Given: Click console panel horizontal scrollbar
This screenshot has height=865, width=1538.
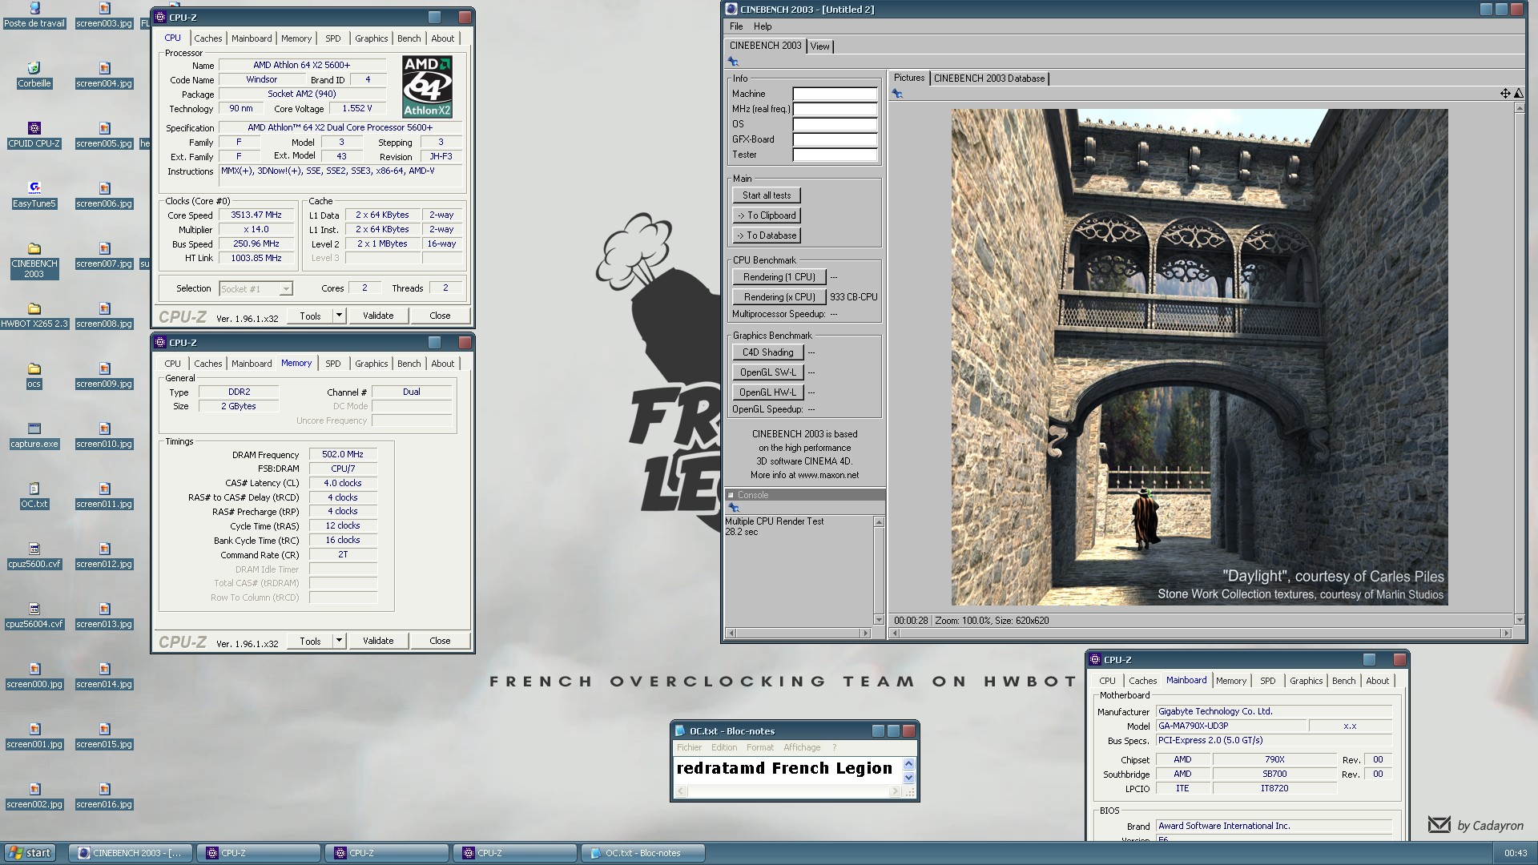Looking at the screenshot, I should 798,633.
